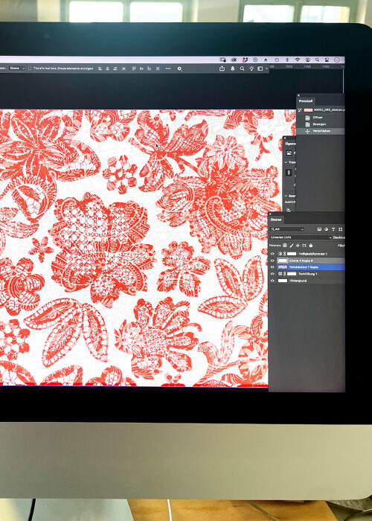Click the lock all icon in Ebenen panel
The width and height of the screenshot is (372, 521).
311,246
